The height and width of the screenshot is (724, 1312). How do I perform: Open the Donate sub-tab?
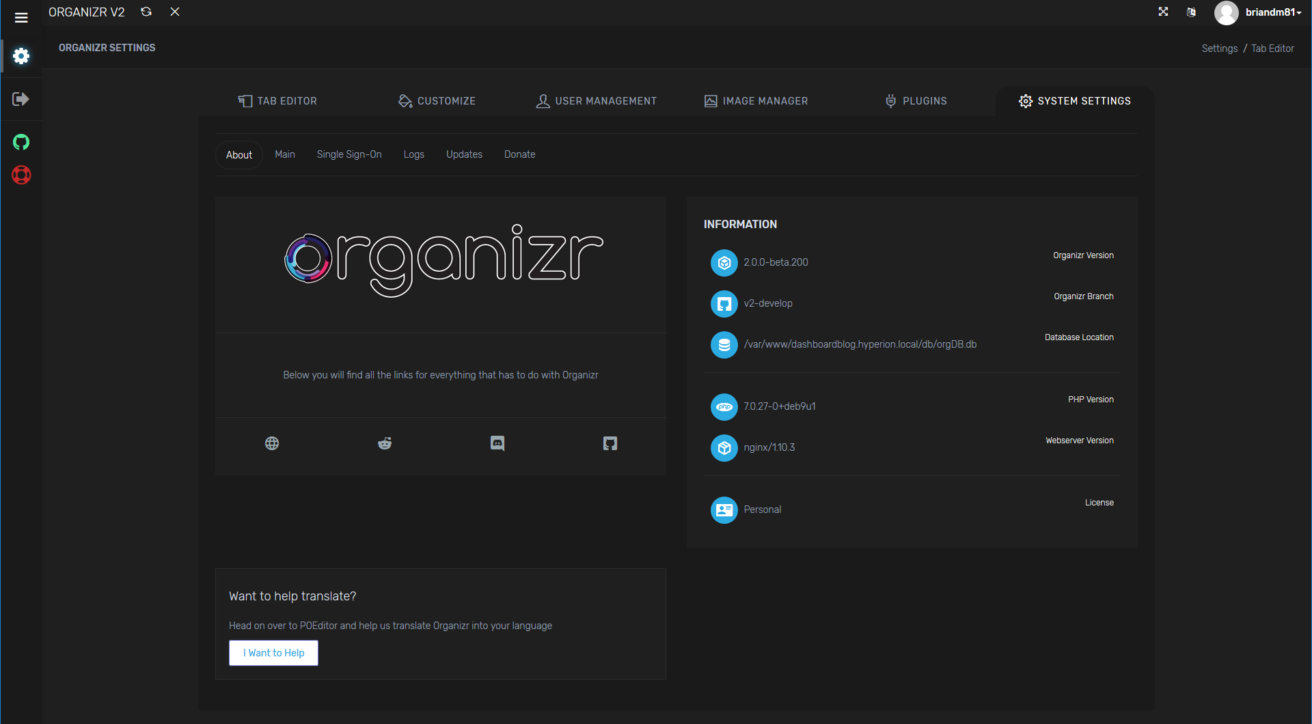point(520,154)
